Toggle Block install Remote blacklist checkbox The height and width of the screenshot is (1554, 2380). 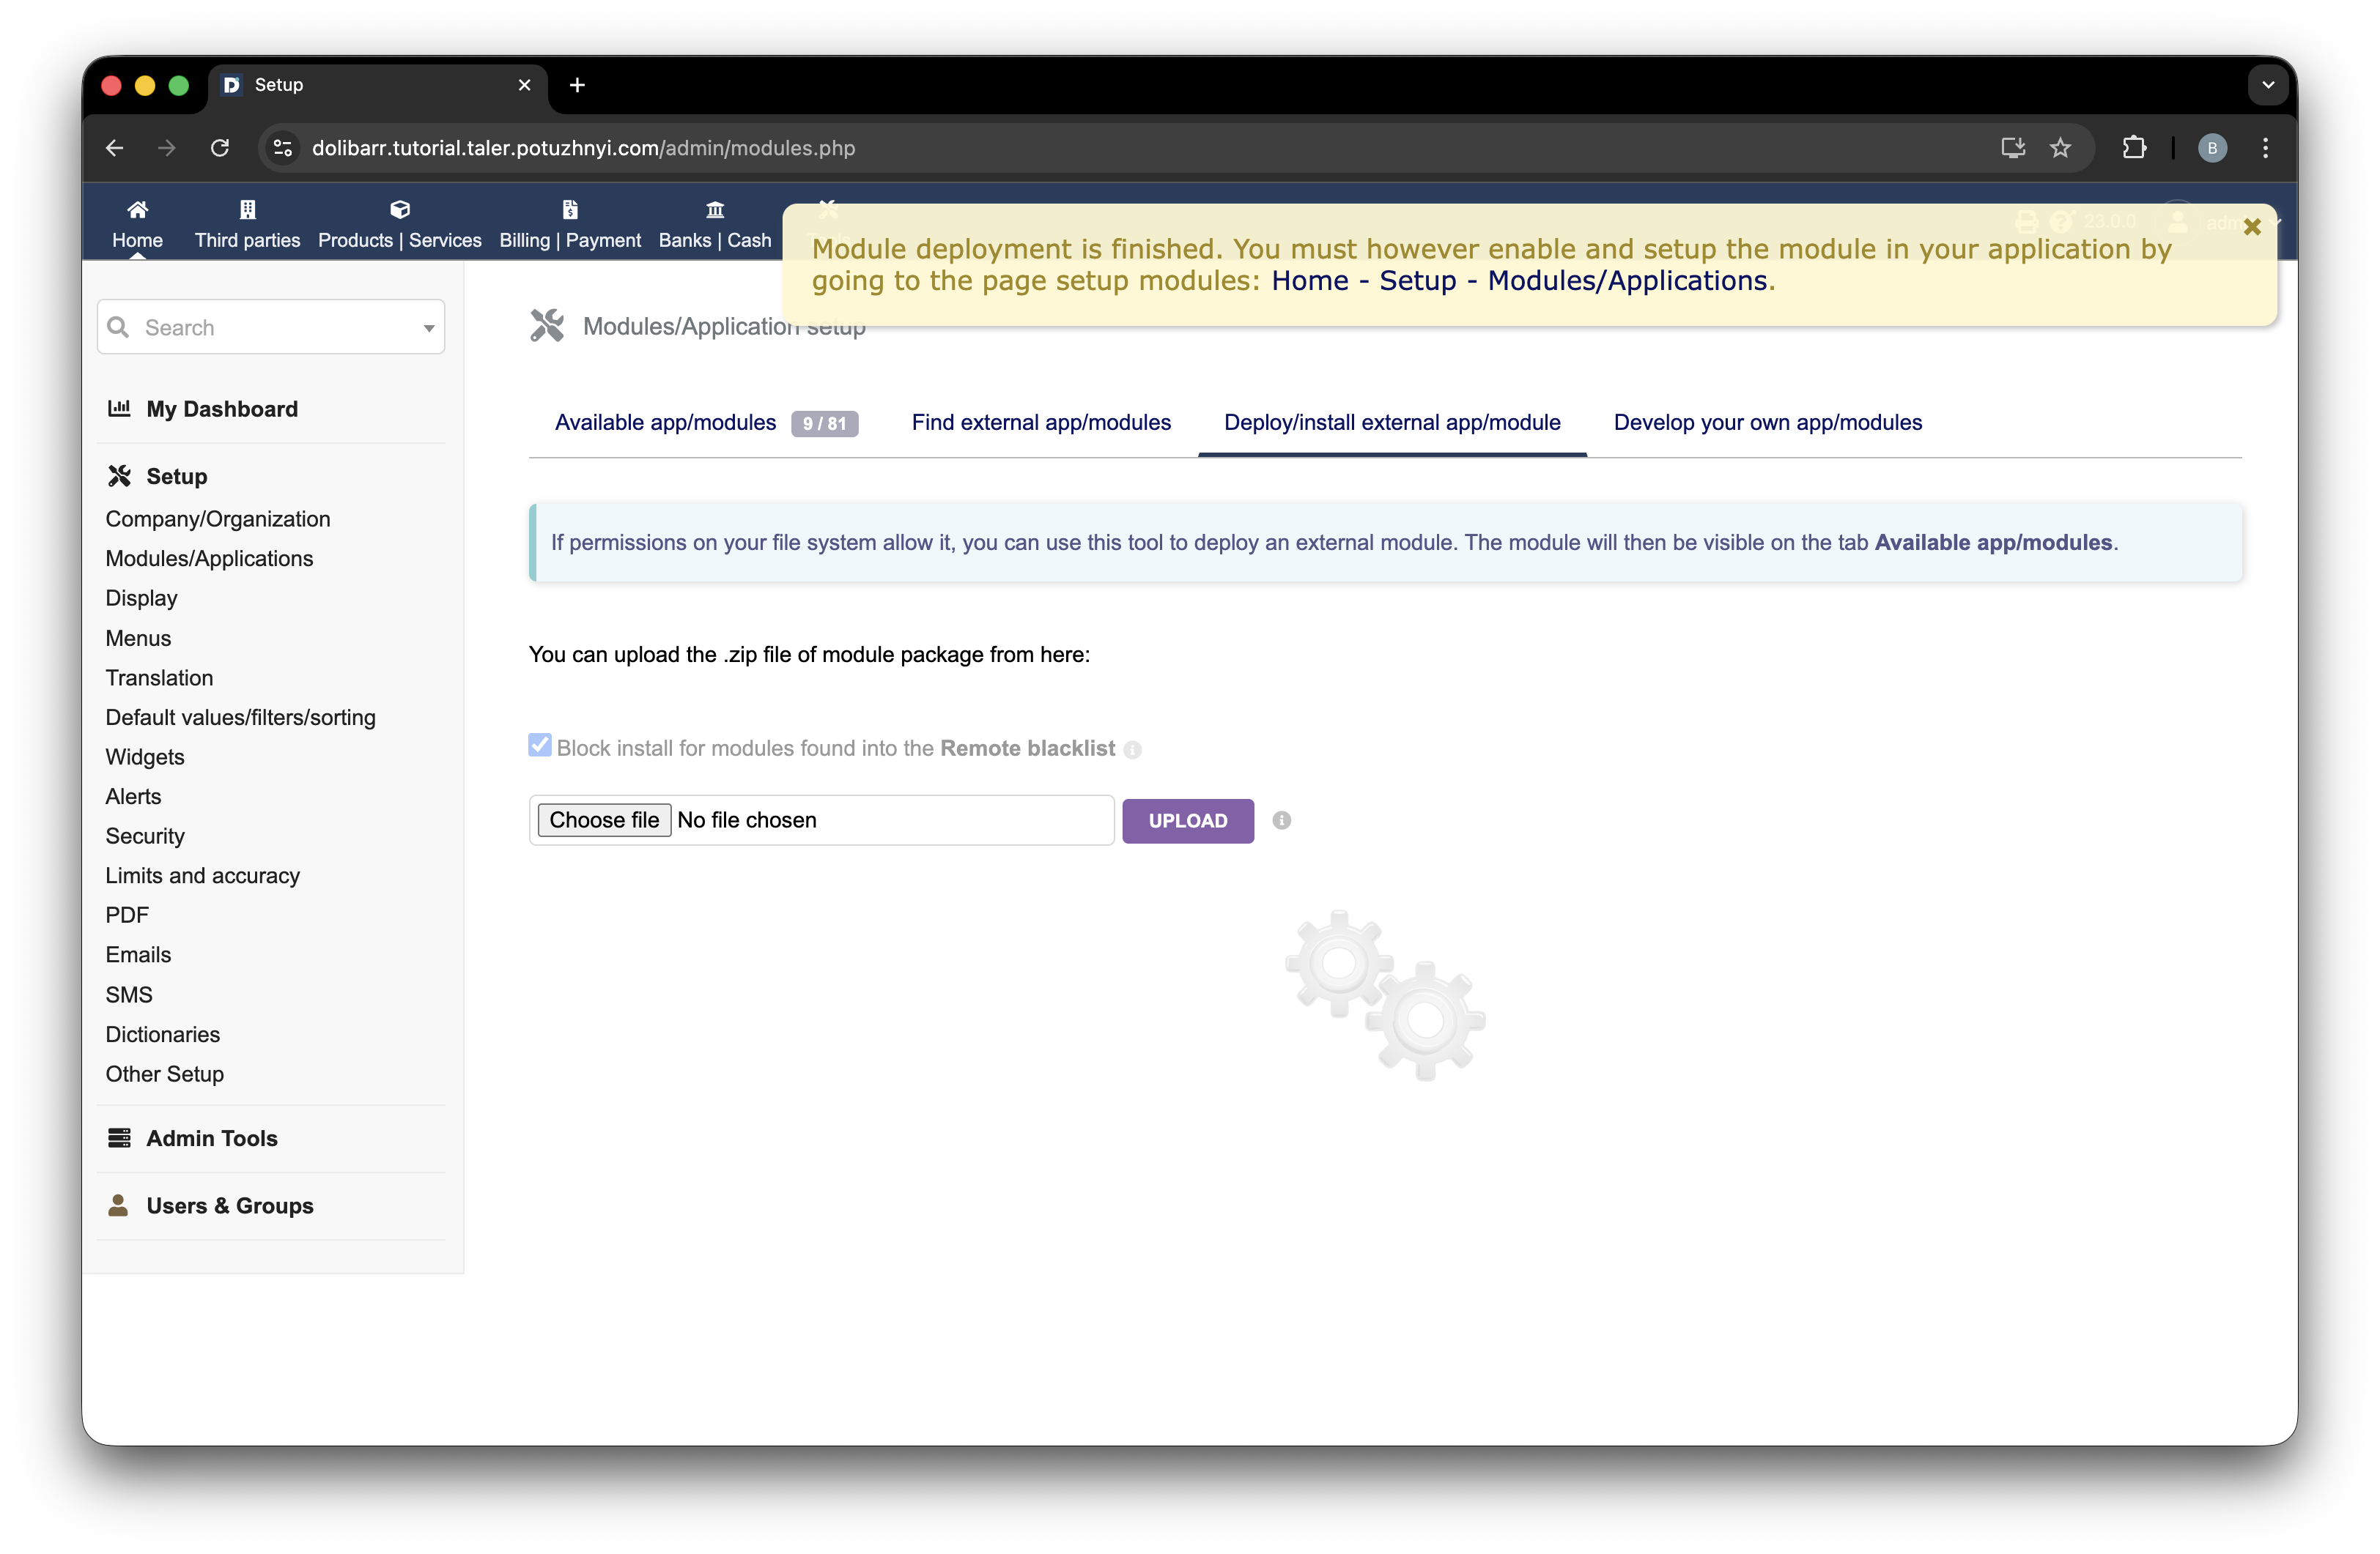click(540, 746)
